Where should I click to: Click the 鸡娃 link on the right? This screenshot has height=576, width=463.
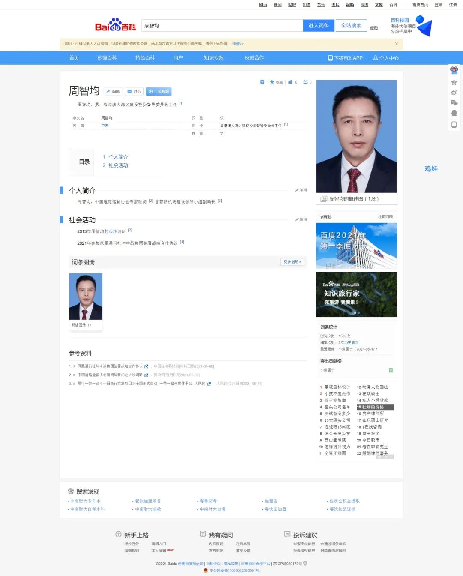pyautogui.click(x=431, y=169)
